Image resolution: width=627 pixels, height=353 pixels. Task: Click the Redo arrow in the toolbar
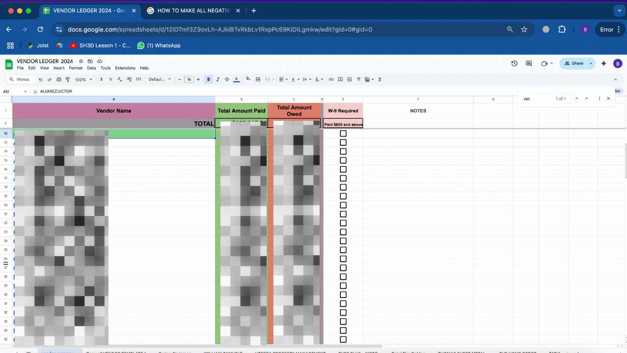(x=49, y=79)
